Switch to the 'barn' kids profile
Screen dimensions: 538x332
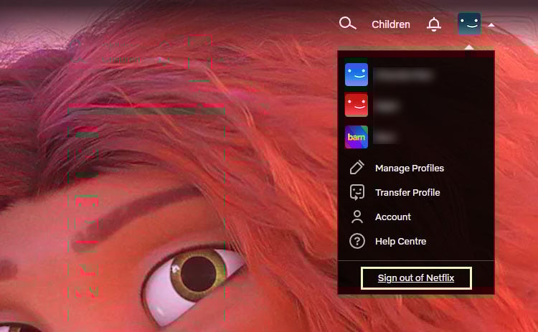pos(356,137)
